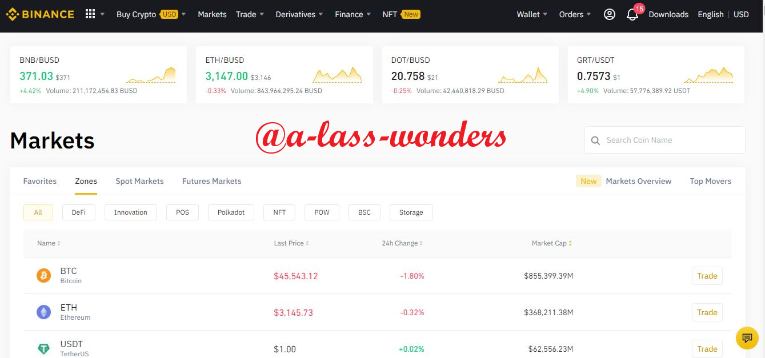Expand the apps grid dropdown arrow

point(103,14)
